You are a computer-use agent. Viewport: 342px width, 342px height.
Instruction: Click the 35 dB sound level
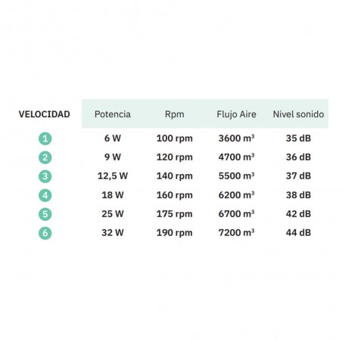pyautogui.click(x=298, y=138)
